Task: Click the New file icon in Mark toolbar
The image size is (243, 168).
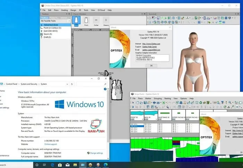Action: click(x=138, y=103)
